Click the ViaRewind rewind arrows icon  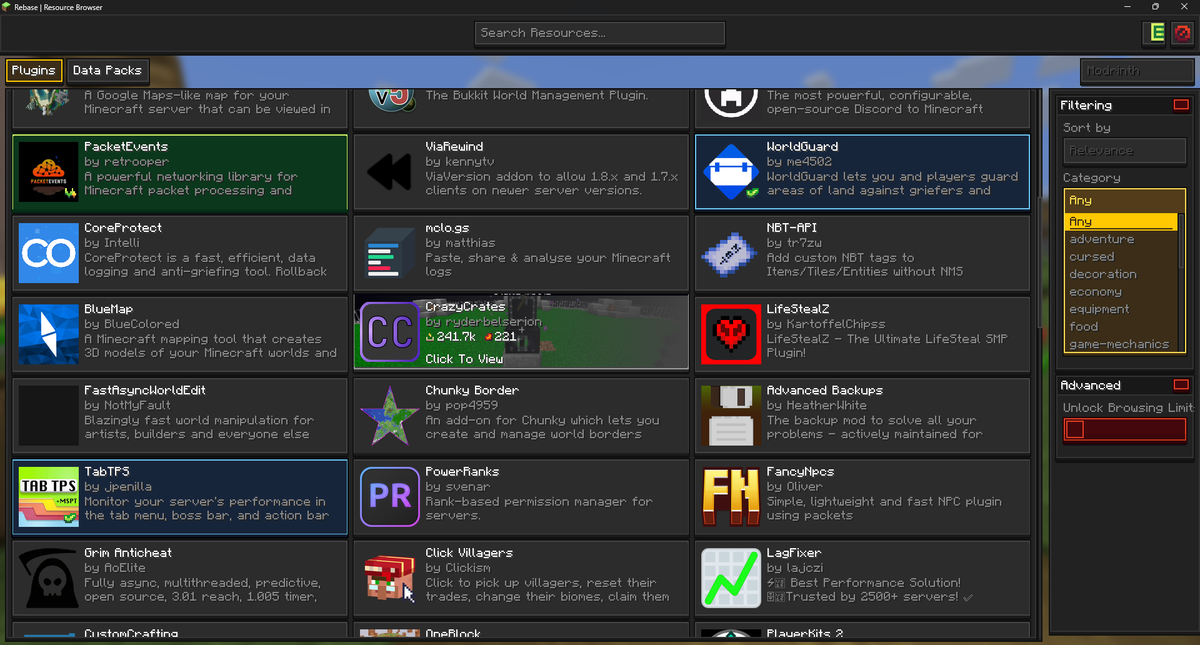390,172
